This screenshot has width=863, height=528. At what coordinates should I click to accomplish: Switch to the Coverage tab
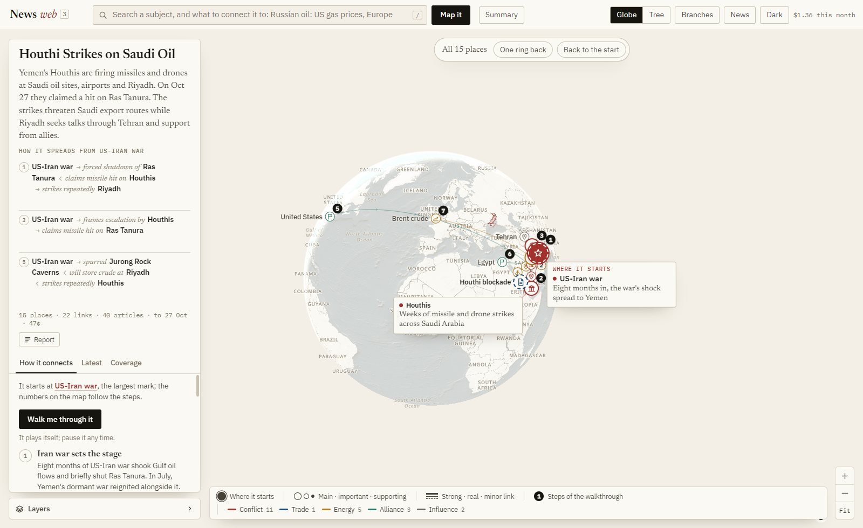click(x=126, y=363)
